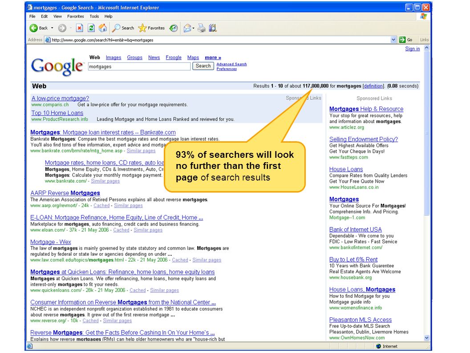This screenshot has width=470, height=353.
Task: Open the Search magnifier toolbar button
Action: 123,28
